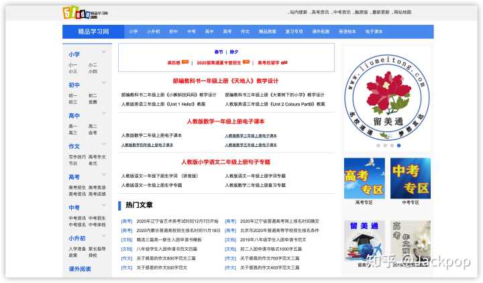Expand the 小学 sidebar section arrow

[x=103, y=52]
